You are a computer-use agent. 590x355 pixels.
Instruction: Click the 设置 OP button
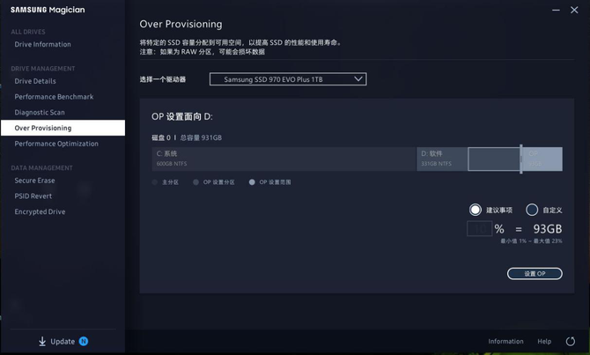coord(535,274)
